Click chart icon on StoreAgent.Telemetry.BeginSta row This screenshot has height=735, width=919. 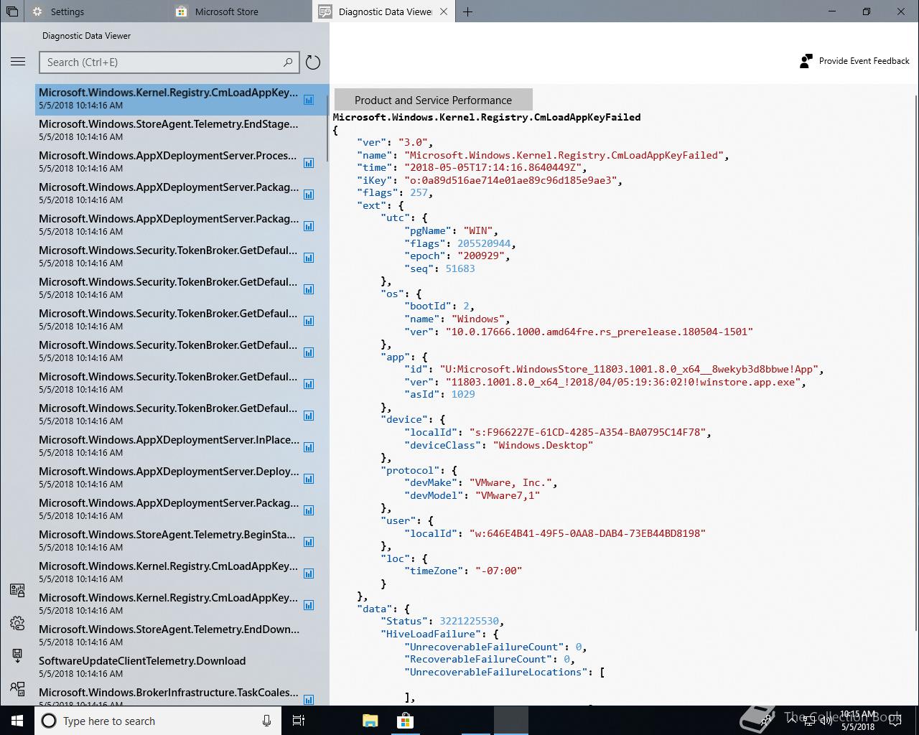click(x=309, y=542)
